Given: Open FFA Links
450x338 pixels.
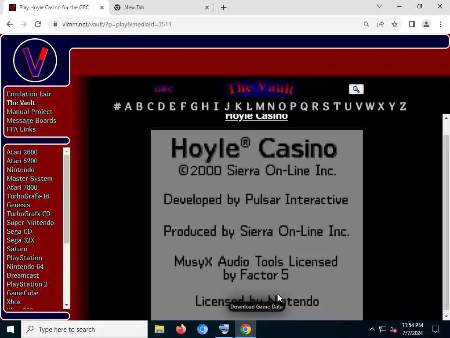Looking at the screenshot, I should [x=21, y=129].
